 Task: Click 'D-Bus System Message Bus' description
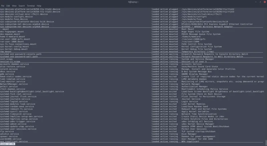[197, 72]
